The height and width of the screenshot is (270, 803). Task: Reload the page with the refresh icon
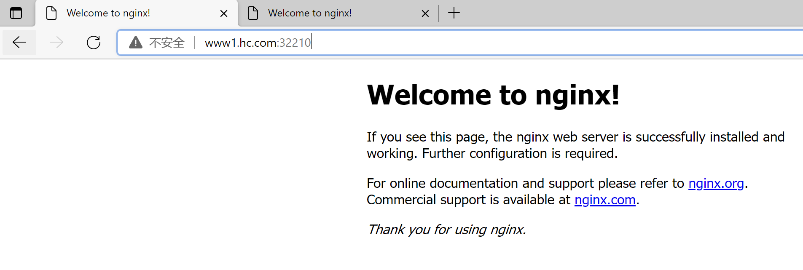[94, 42]
